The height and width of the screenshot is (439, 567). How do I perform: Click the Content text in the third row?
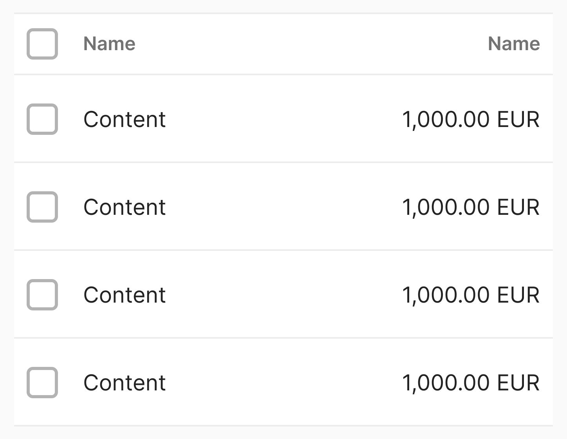click(125, 295)
